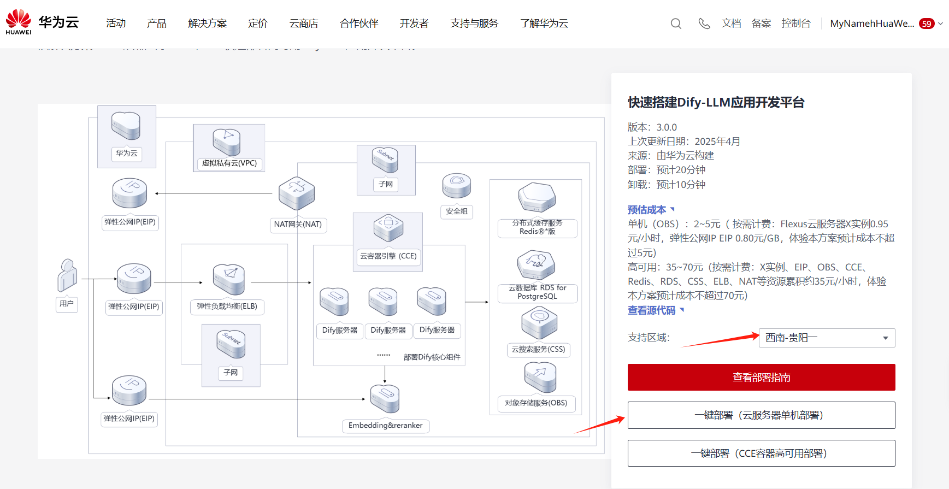Click the 来源: 由华为云构建 text
The image size is (949, 489).
coord(671,156)
